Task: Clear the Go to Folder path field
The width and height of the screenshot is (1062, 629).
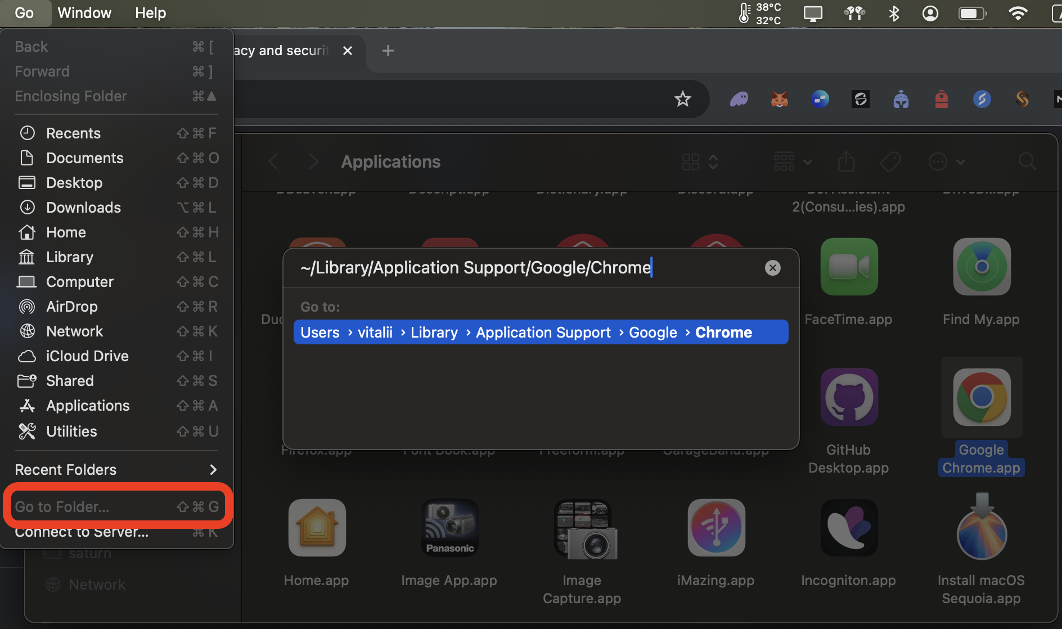Action: click(x=772, y=268)
